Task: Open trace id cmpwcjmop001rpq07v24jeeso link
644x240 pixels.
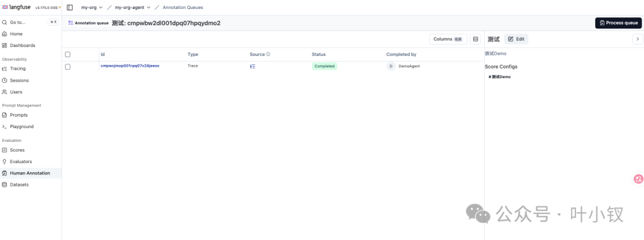Action: 130,66
